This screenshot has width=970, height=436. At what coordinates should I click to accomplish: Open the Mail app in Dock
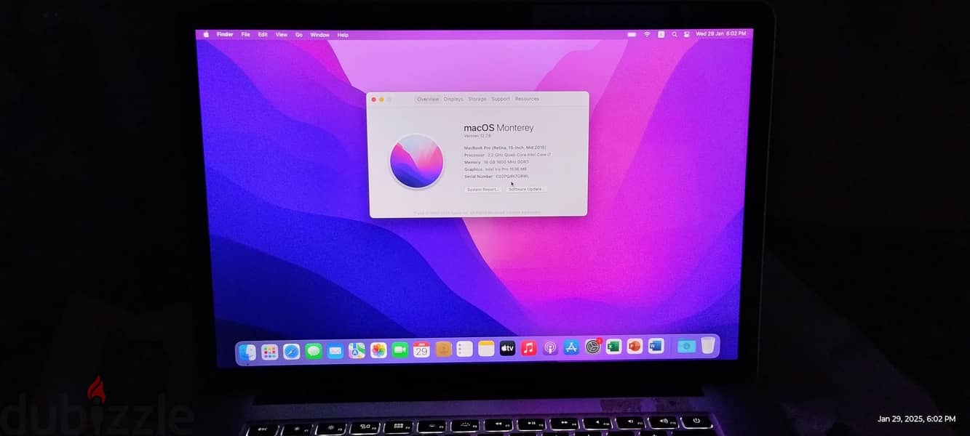click(x=335, y=352)
